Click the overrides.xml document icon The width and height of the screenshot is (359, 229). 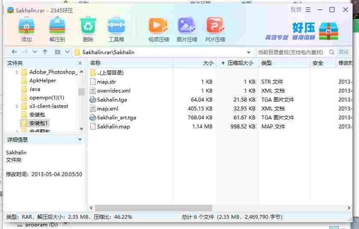click(92, 90)
